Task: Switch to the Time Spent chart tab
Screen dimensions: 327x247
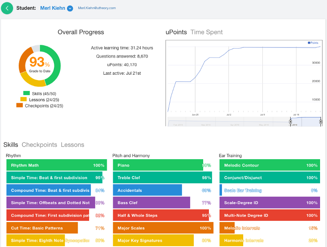Action: pos(206,32)
